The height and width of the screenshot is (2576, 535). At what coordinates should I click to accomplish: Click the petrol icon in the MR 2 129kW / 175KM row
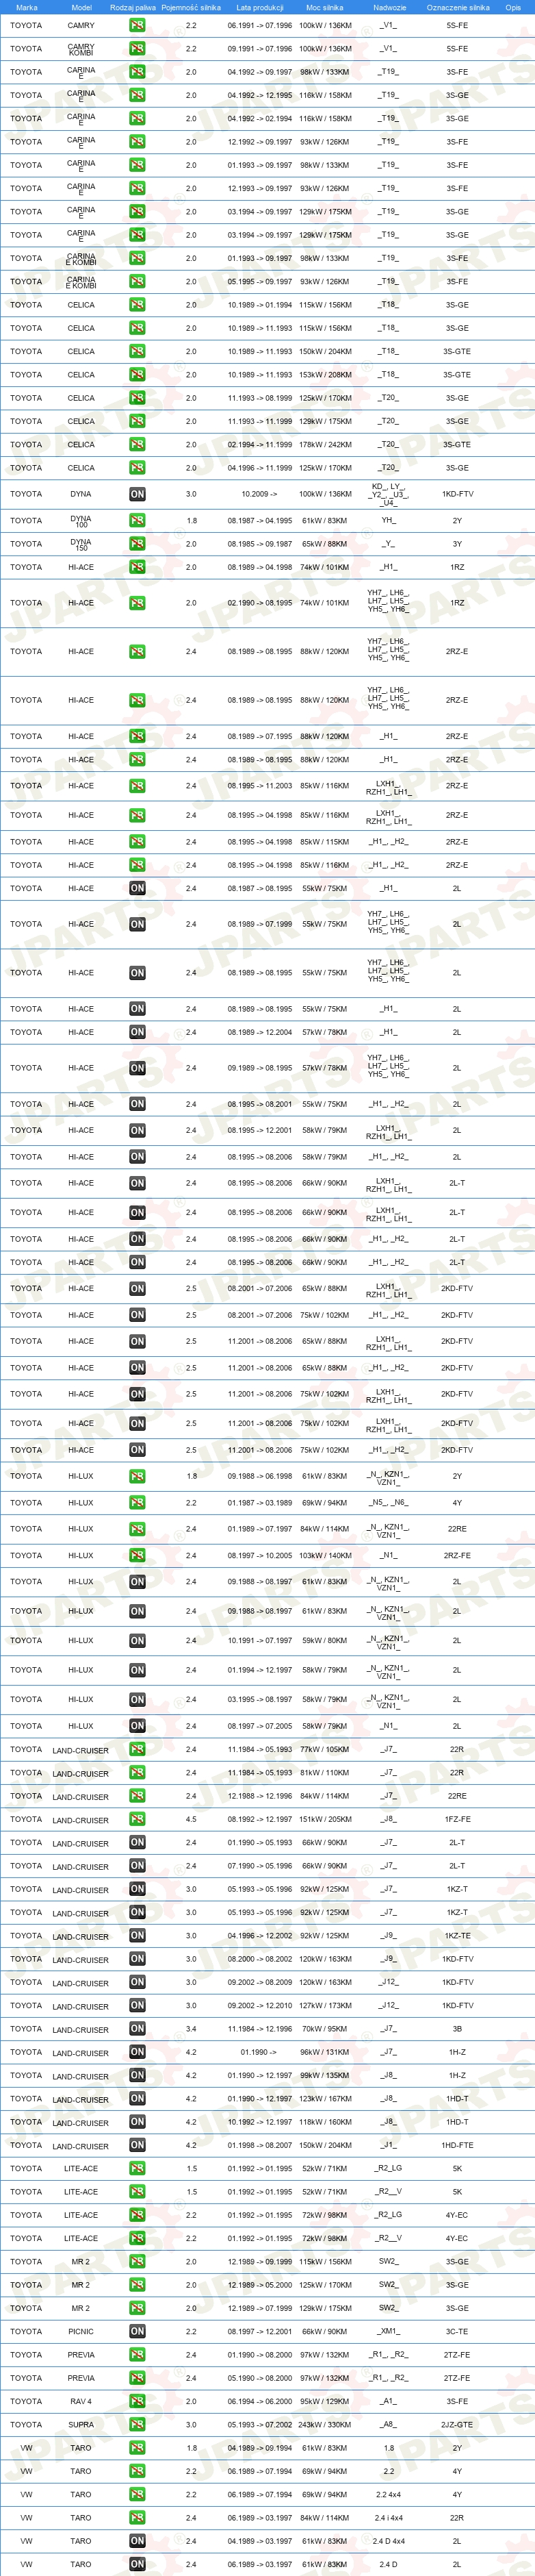click(137, 2308)
